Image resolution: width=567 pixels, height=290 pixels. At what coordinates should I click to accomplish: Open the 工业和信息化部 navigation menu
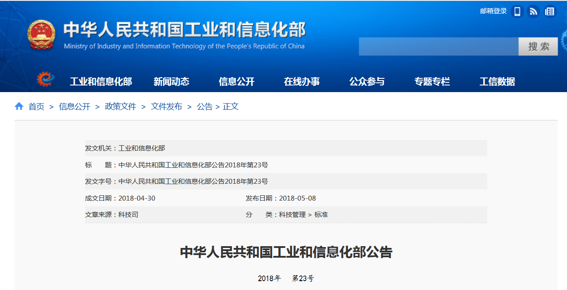[x=101, y=81]
